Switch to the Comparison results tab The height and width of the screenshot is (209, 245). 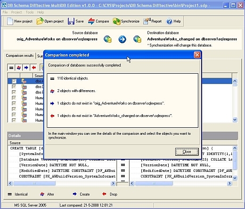click(20, 55)
